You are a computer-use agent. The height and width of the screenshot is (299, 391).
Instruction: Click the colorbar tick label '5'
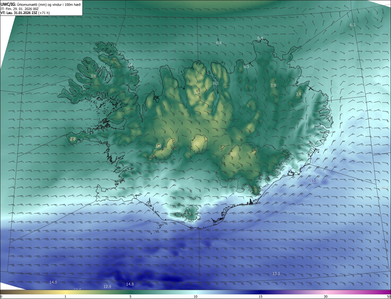tap(130, 297)
